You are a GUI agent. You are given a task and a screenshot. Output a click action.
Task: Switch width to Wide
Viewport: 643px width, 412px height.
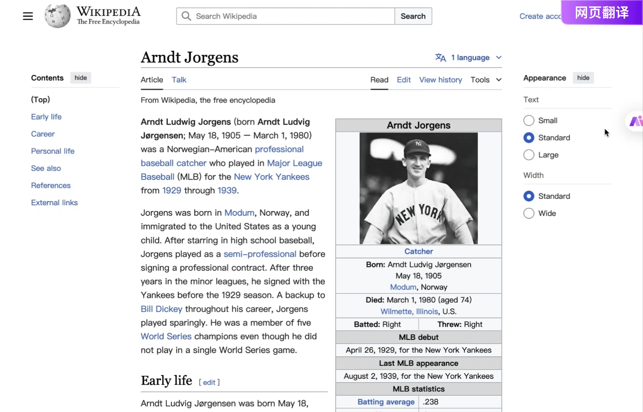(529, 213)
